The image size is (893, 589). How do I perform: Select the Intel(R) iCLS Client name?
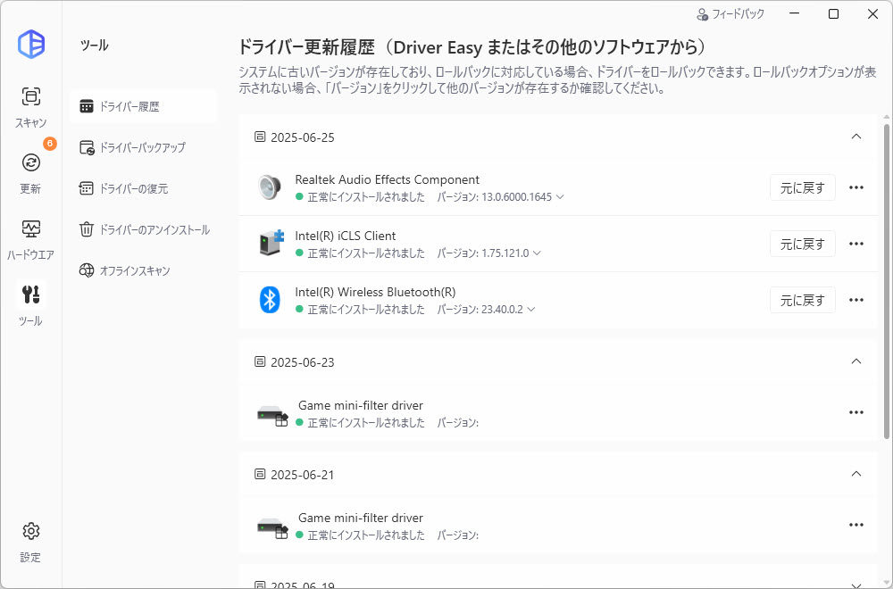(345, 236)
